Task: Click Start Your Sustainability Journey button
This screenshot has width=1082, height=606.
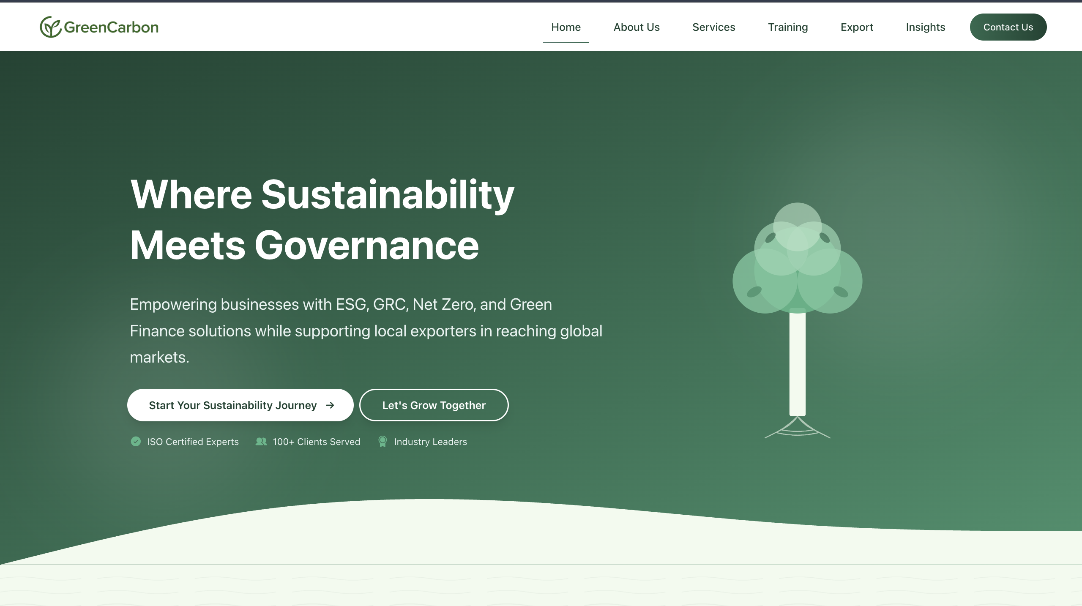Action: tap(232, 405)
